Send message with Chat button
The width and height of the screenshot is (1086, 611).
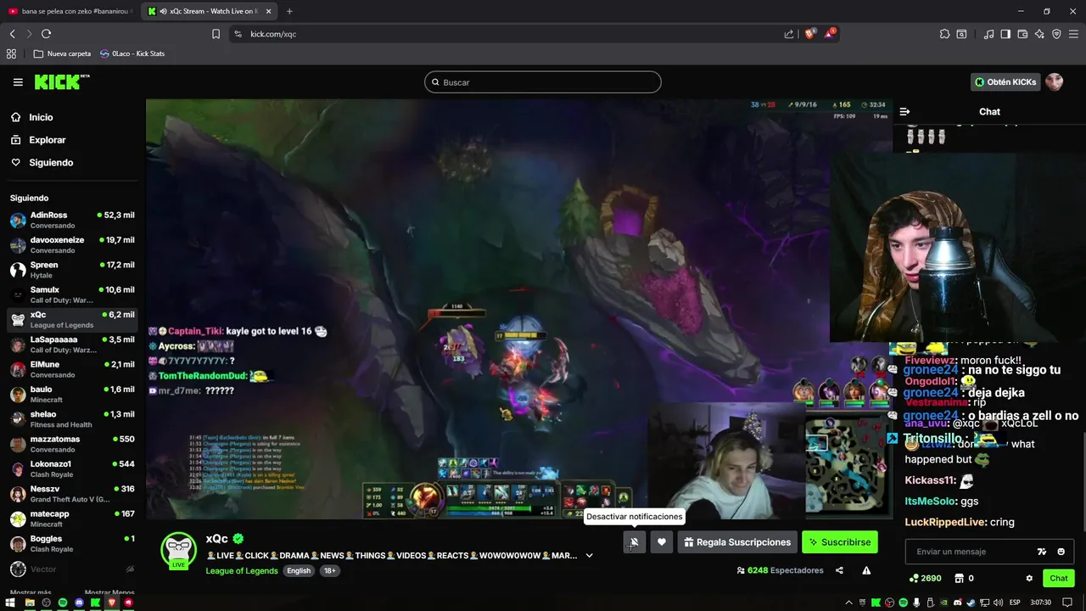pos(1059,579)
